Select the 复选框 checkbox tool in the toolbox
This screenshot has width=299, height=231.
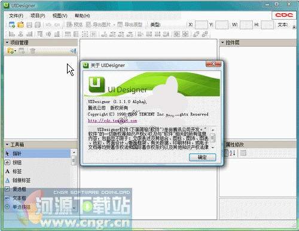pyautogui.click(x=37, y=189)
